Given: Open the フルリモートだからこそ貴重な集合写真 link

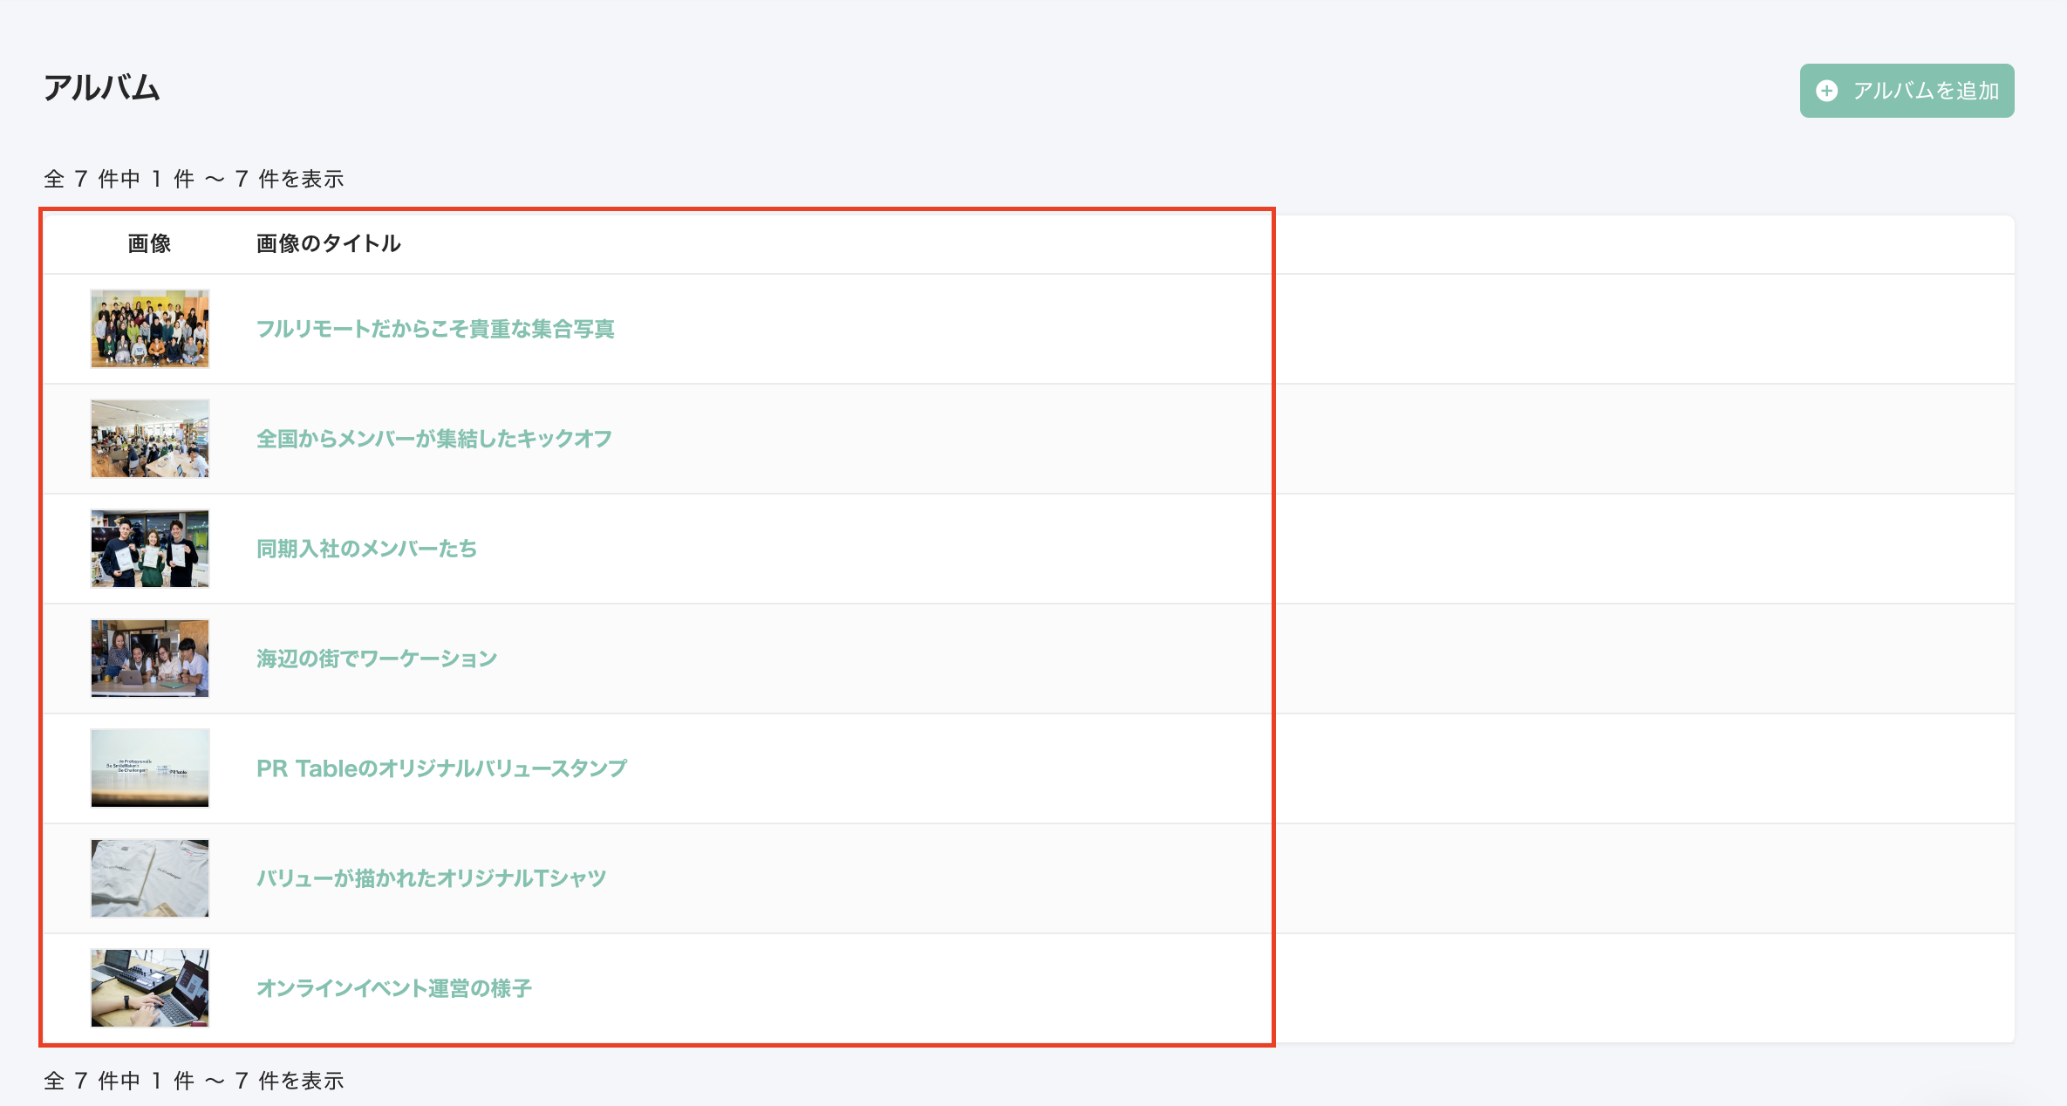Looking at the screenshot, I should click(435, 329).
